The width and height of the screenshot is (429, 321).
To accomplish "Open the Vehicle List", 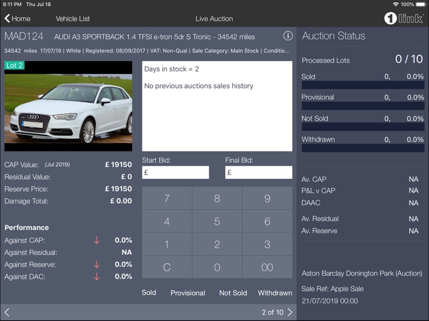I will coord(73,19).
